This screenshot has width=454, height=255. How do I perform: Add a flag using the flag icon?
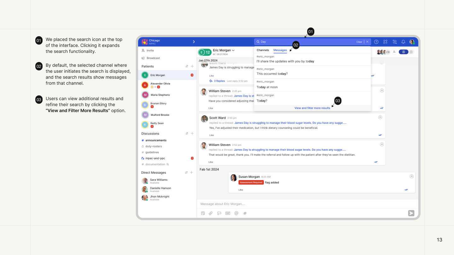(219, 213)
